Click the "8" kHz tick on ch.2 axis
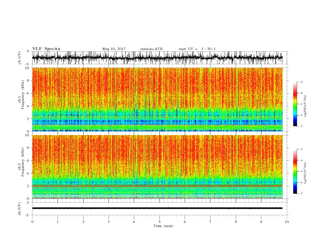The height and width of the screenshot is (249, 323). pyautogui.click(x=29, y=148)
